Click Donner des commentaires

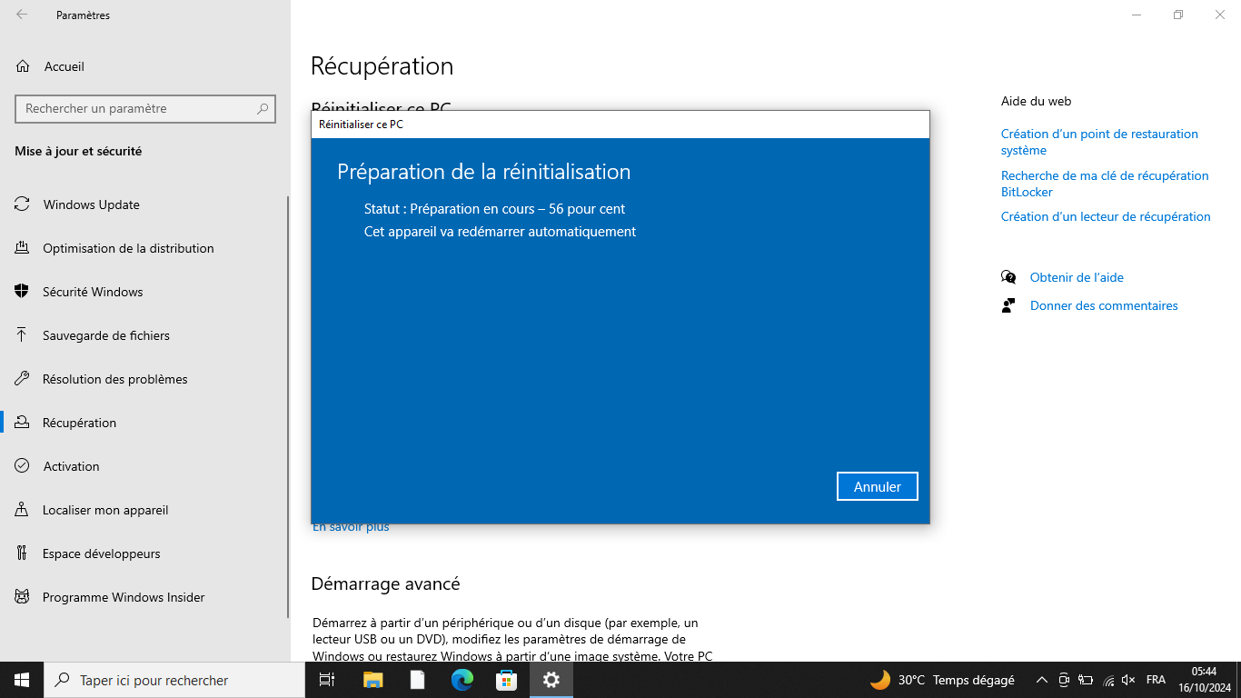pyautogui.click(x=1104, y=305)
